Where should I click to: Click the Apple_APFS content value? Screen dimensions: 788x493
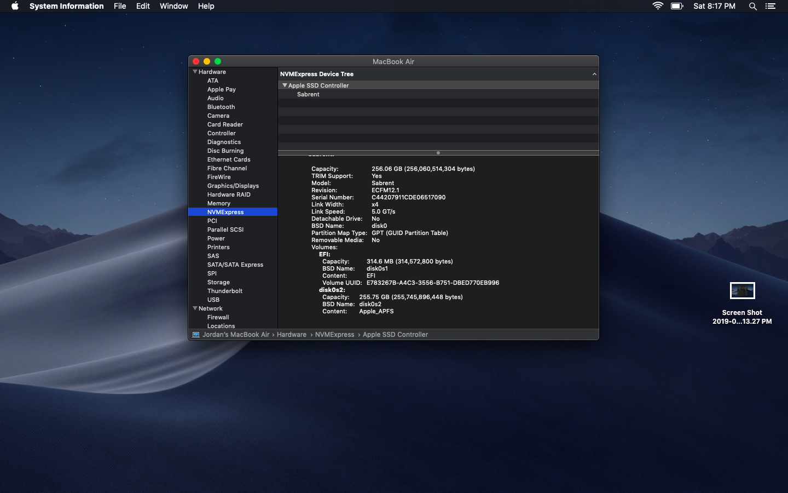(376, 311)
